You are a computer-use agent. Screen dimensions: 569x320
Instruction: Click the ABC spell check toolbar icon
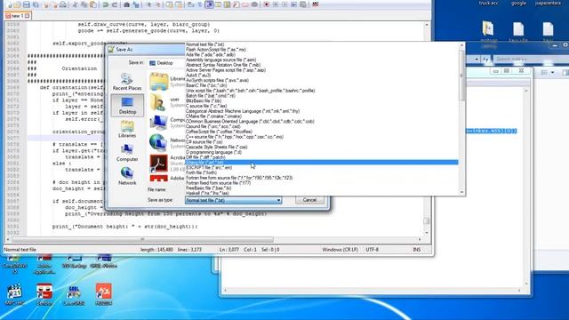click(x=316, y=4)
